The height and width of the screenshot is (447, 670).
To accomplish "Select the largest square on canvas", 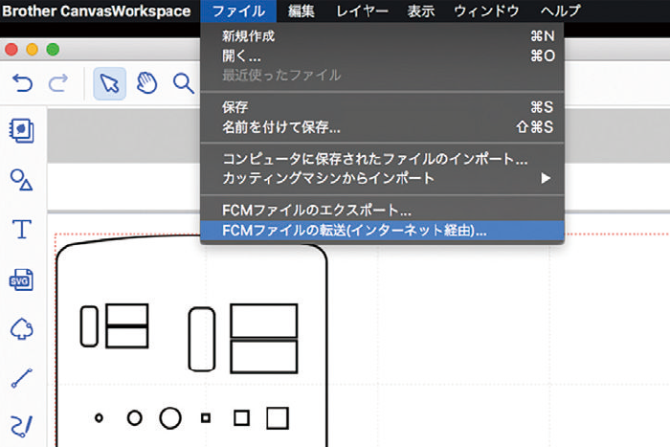I will (278, 417).
